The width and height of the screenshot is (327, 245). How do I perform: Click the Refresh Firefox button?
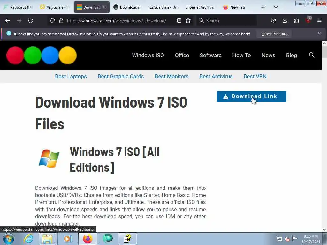[x=274, y=34]
